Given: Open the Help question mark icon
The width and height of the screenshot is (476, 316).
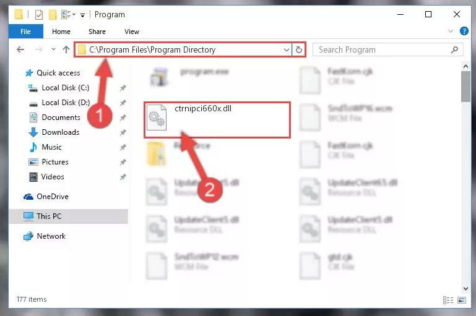Looking at the screenshot, I should pyautogui.click(x=464, y=31).
